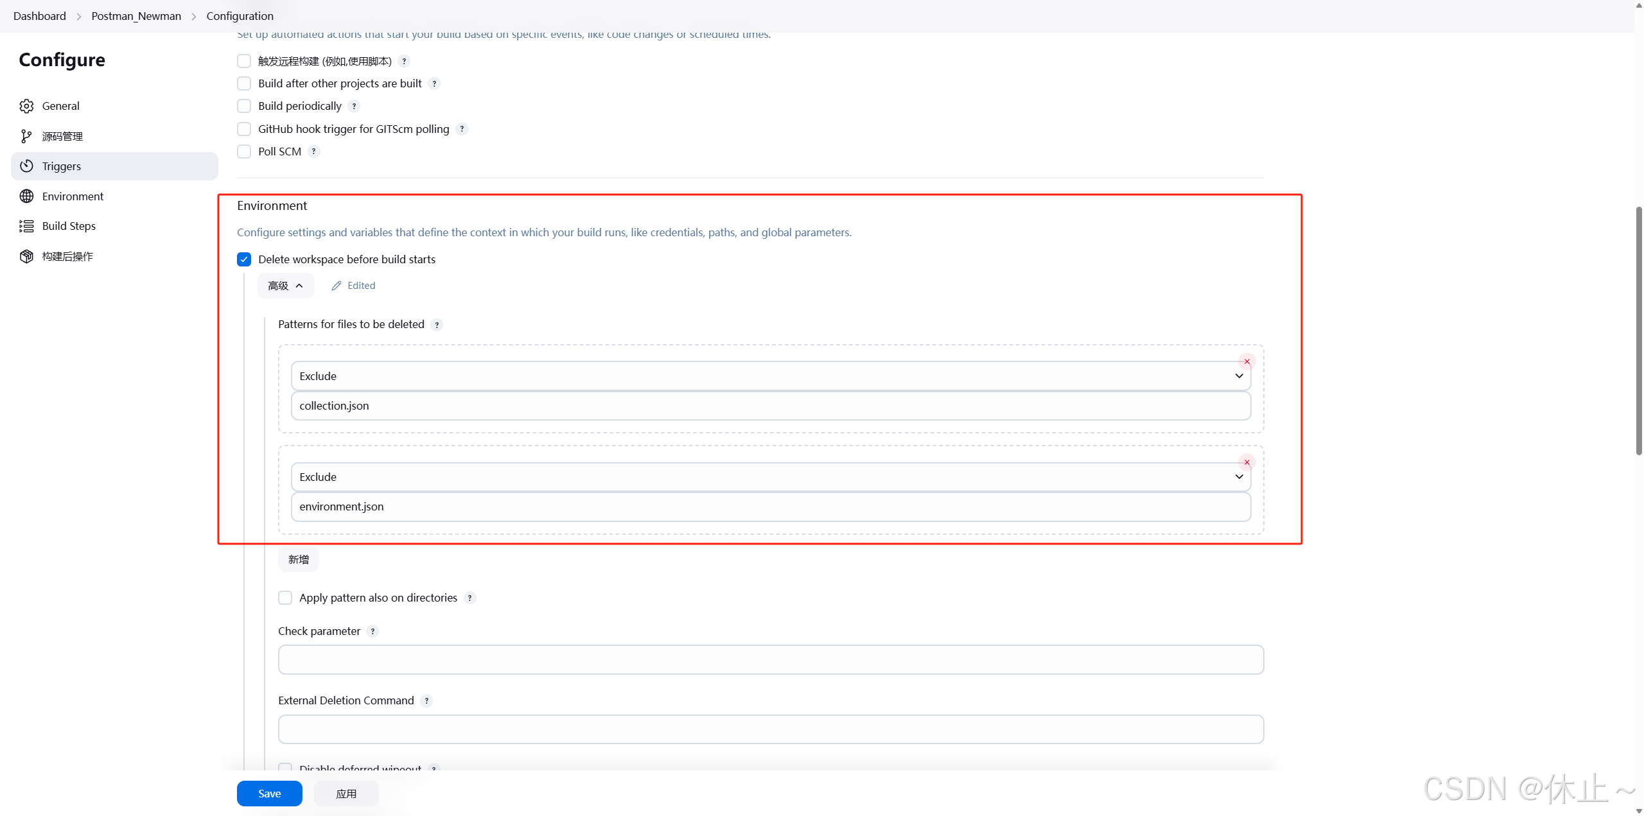1644x816 pixels.
Task: Click the Save button
Action: pos(269,794)
